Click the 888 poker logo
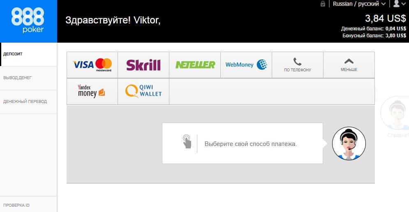Screen dimensions: 409x212 click(x=28, y=21)
